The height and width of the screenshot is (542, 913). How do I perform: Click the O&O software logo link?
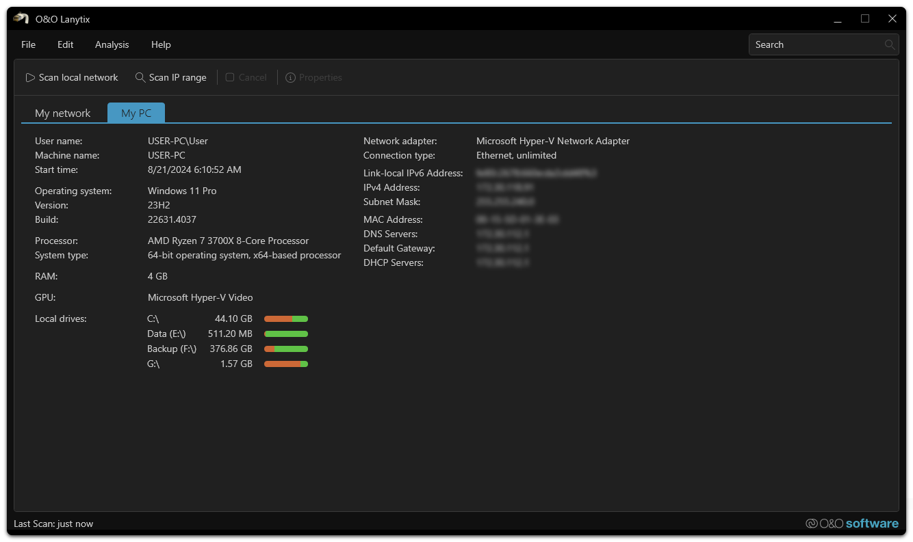(851, 524)
